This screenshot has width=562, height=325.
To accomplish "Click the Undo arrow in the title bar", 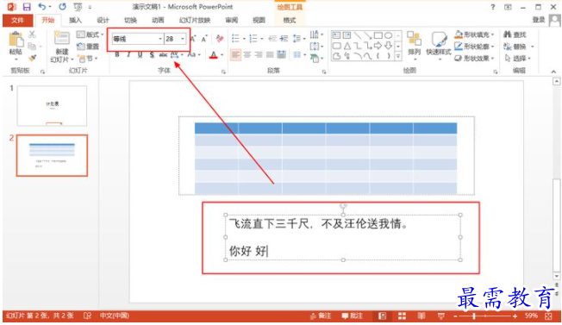I will pyautogui.click(x=42, y=6).
